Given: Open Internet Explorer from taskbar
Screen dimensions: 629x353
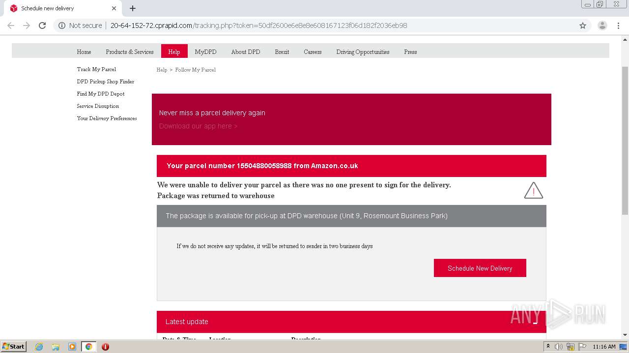Looking at the screenshot, I should click(39, 347).
